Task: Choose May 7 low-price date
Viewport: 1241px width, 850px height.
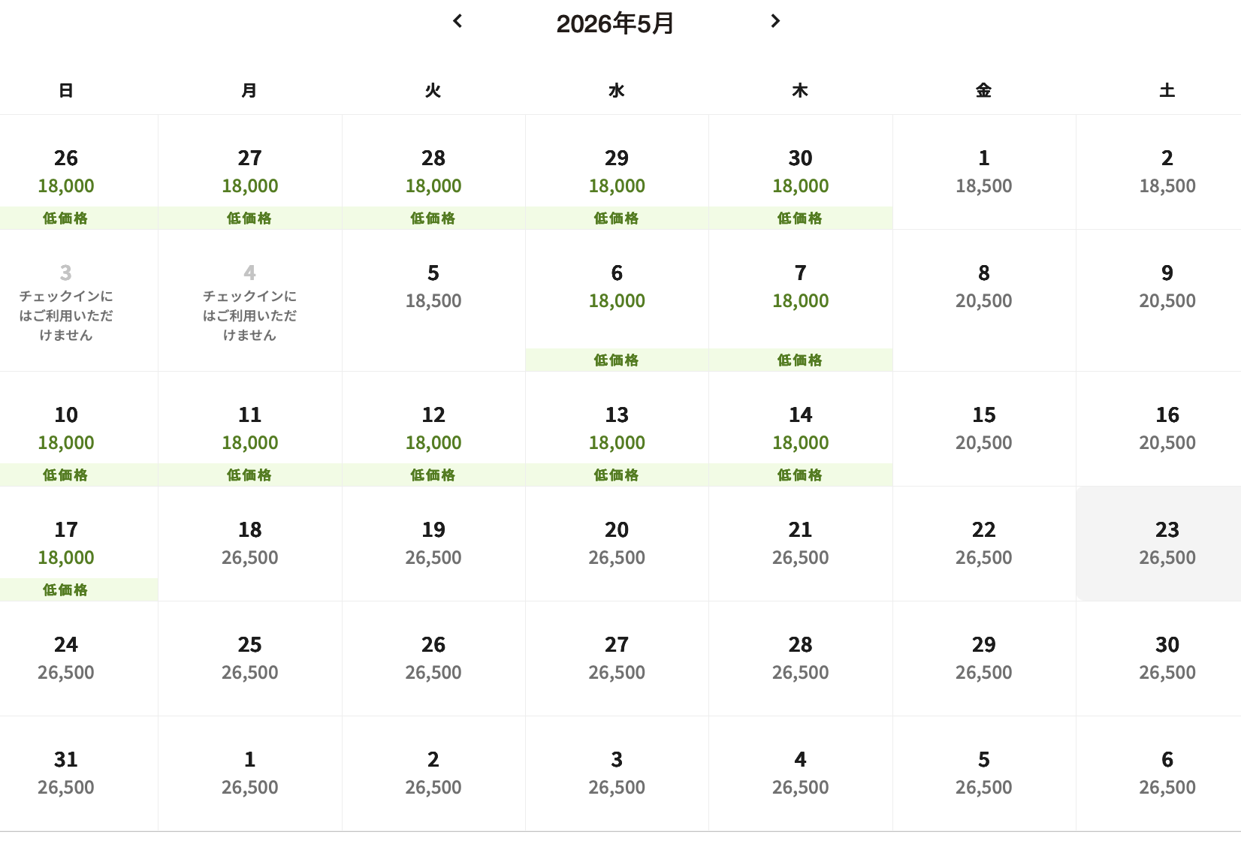Action: tap(800, 300)
